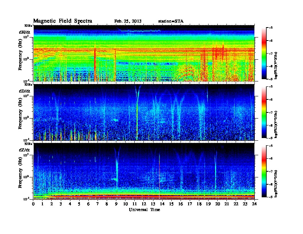Click the Frequency (Hz) label of dZ/dt panel
The width and height of the screenshot is (303, 234).
(20, 172)
